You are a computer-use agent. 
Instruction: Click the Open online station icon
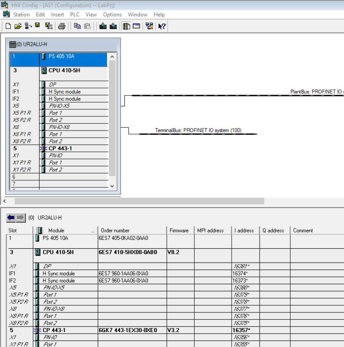28,26
